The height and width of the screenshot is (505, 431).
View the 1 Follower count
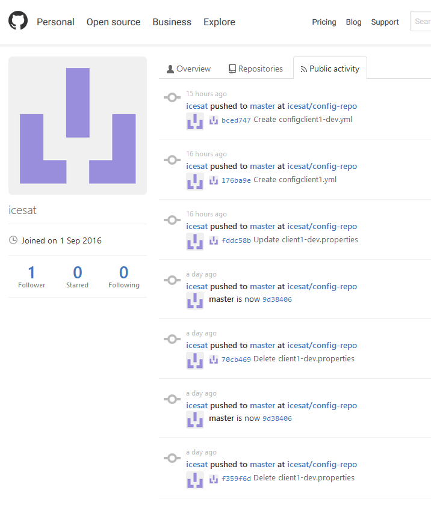coord(31,277)
